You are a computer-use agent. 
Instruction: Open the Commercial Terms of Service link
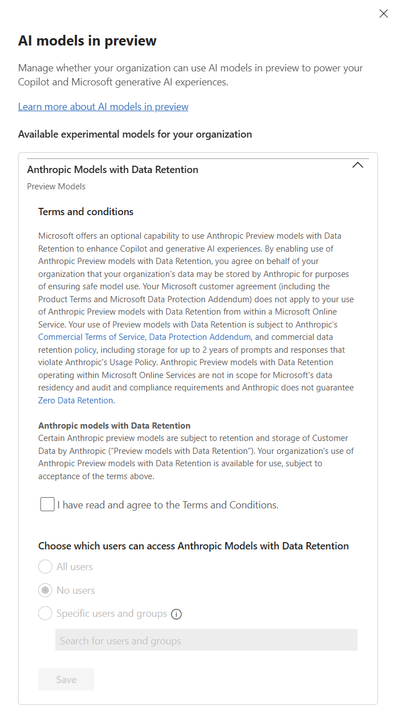[x=92, y=337]
